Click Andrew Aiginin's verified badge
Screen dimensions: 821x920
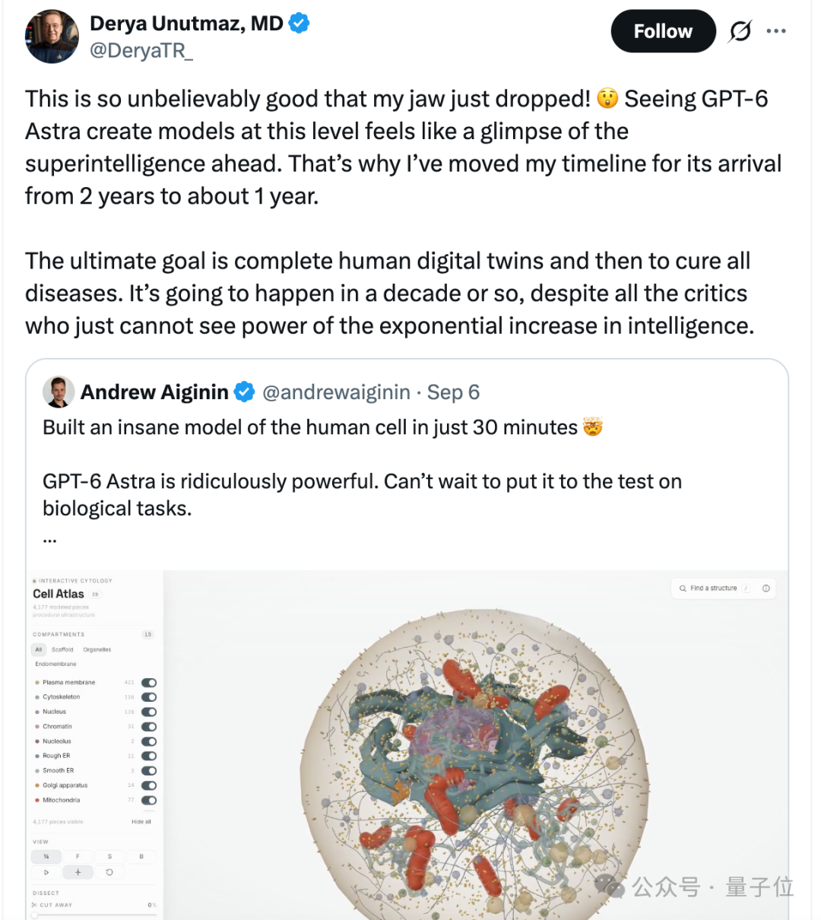(244, 392)
